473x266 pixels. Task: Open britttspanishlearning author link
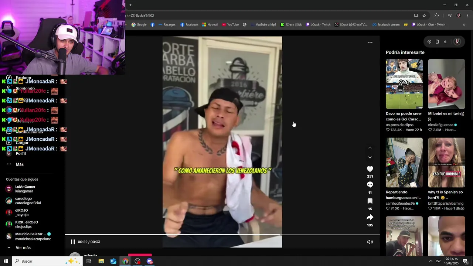tap(446, 204)
